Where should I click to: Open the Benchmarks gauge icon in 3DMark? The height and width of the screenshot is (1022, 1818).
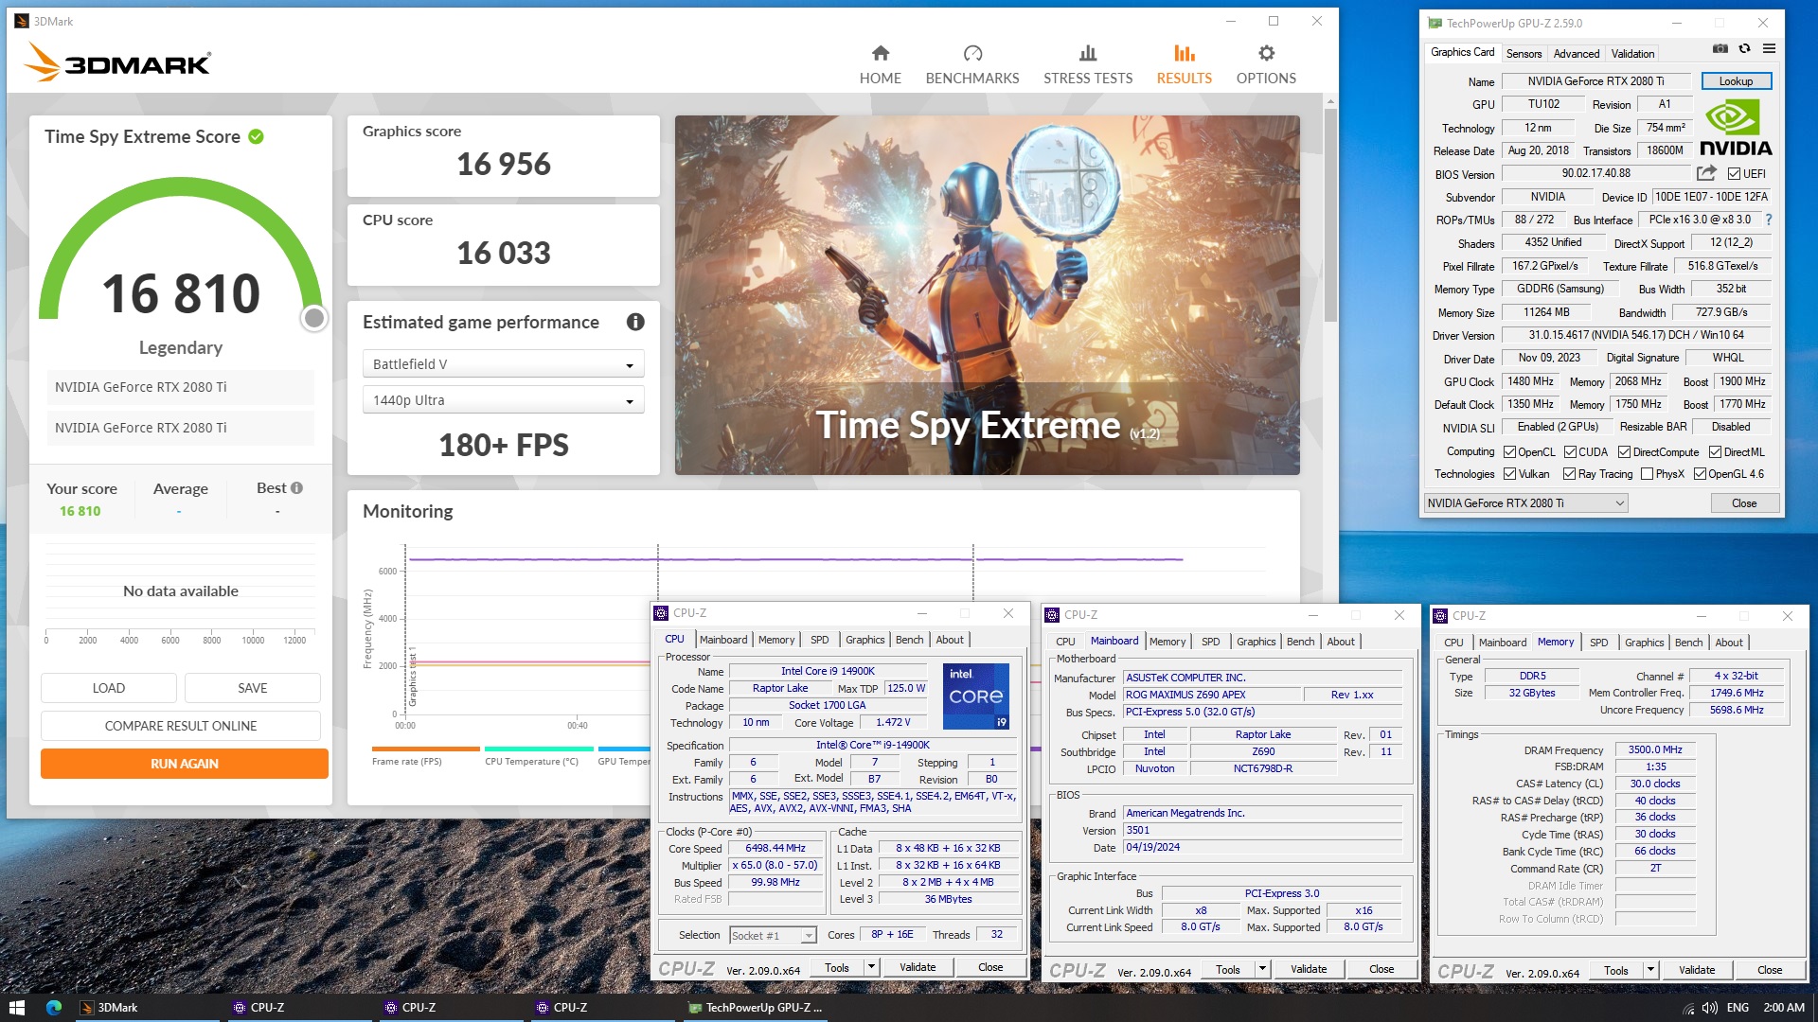click(x=972, y=53)
